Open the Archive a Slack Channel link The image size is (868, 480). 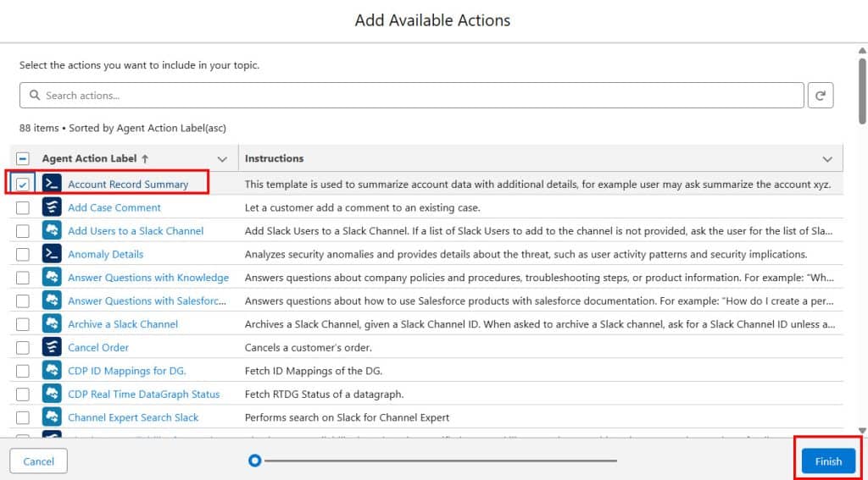[x=123, y=324]
